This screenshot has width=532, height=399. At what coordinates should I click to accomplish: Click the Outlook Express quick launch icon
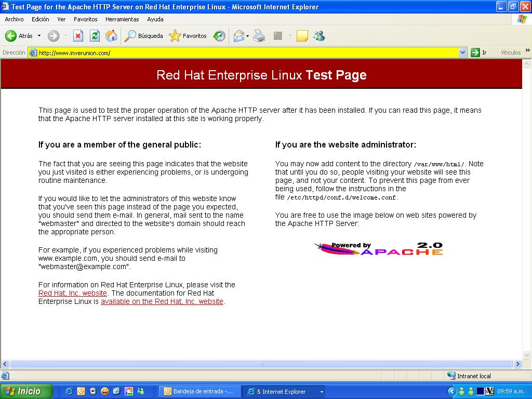117,391
